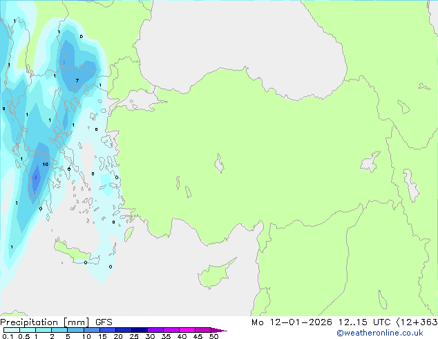Click the 'Mo 12-01-2026' date text
This screenshot has height=339, width=438.
[292, 322]
